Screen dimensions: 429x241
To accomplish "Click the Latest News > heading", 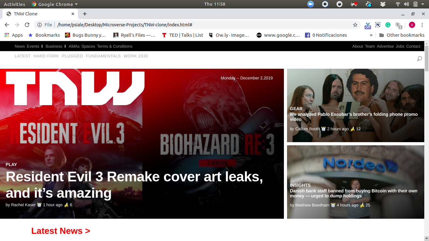I will tap(61, 231).
